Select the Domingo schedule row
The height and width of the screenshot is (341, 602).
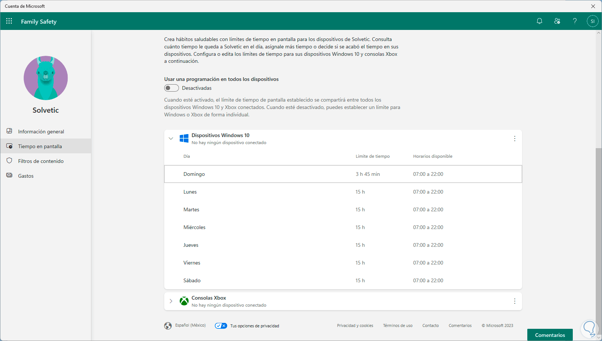(x=343, y=174)
